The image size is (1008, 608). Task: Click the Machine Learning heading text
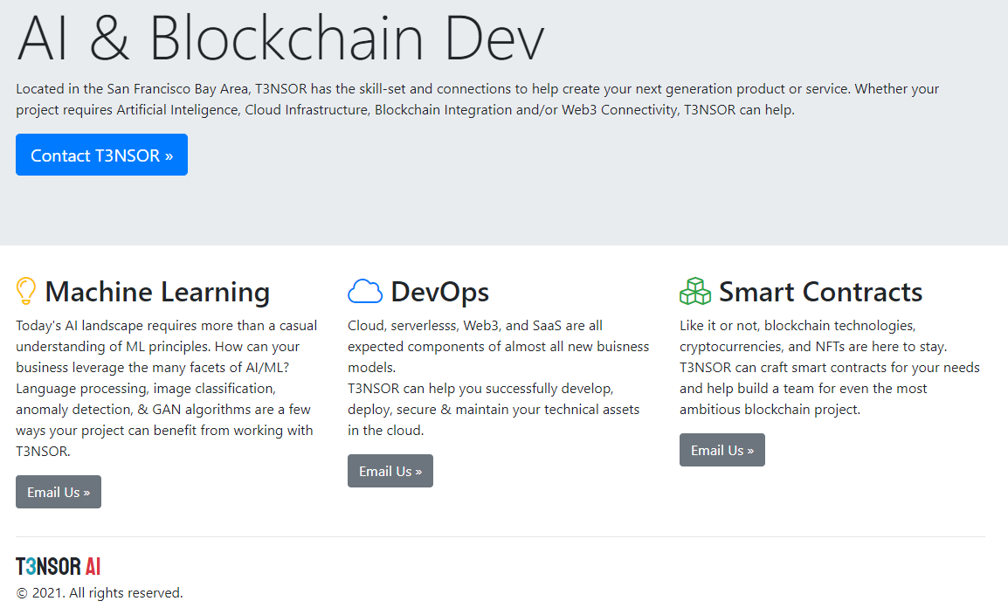click(157, 292)
